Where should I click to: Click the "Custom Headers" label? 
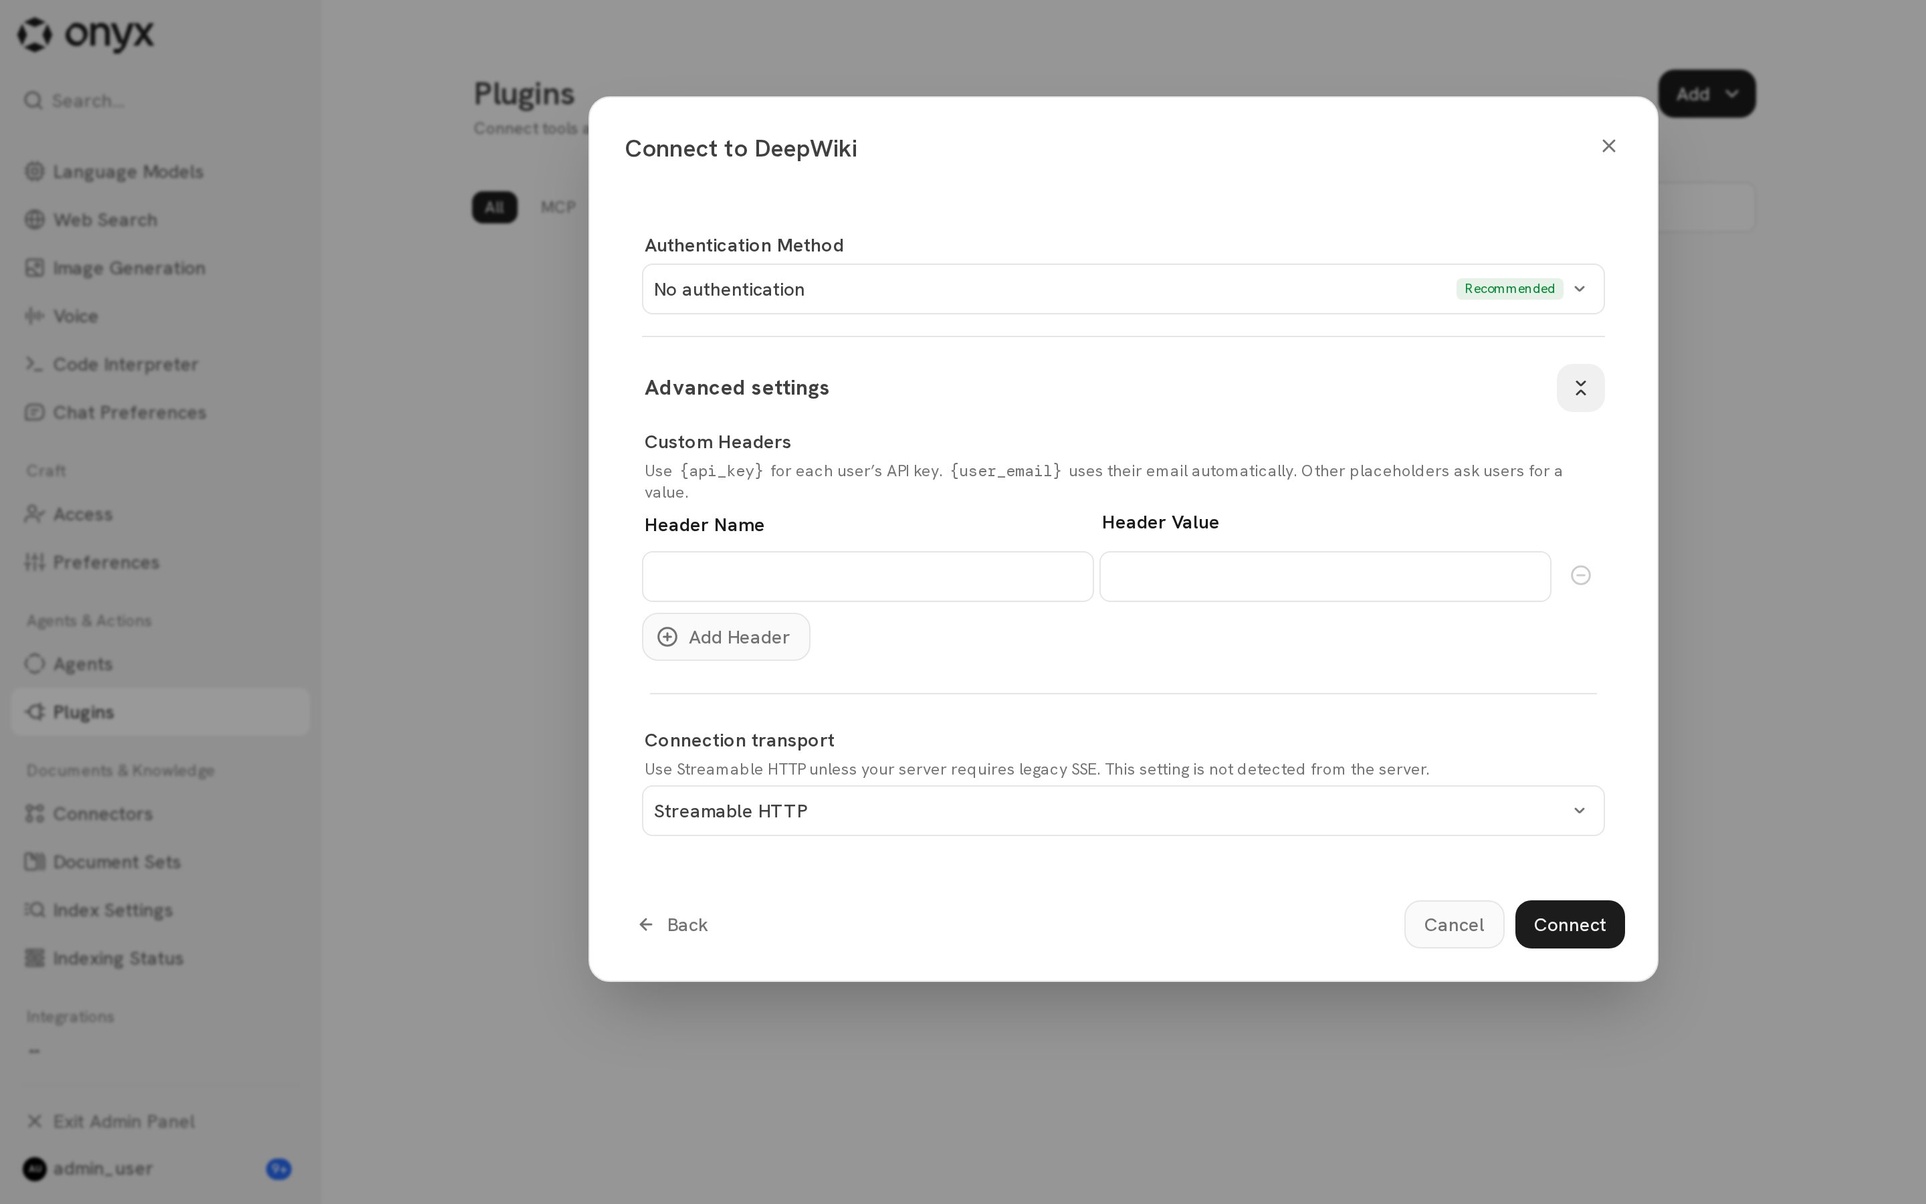click(717, 442)
